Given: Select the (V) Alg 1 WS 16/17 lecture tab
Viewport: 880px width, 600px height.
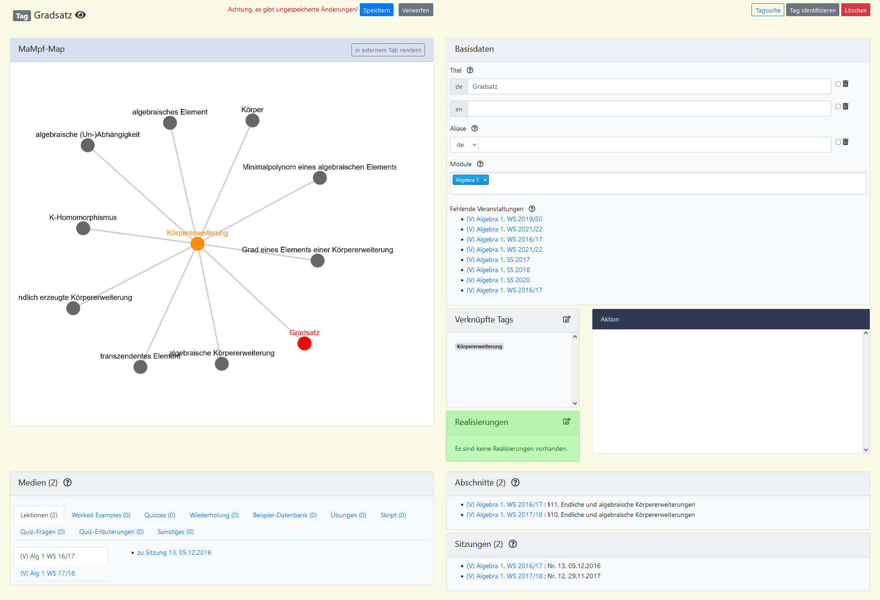Looking at the screenshot, I should (x=61, y=556).
